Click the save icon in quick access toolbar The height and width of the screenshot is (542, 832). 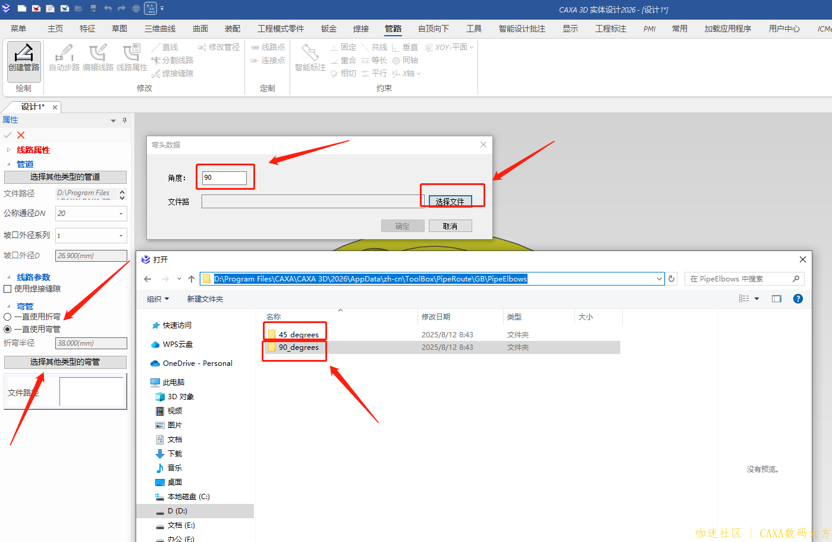click(93, 8)
